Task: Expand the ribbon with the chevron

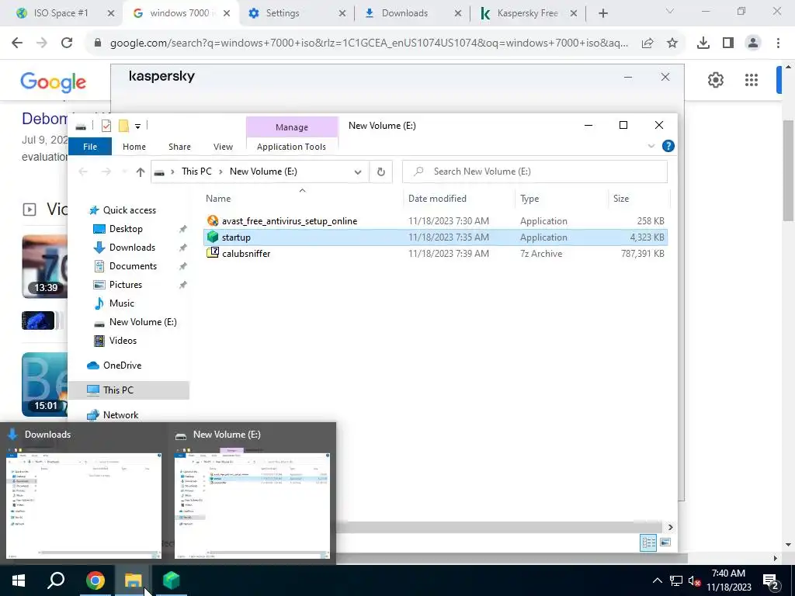Action: tap(651, 147)
